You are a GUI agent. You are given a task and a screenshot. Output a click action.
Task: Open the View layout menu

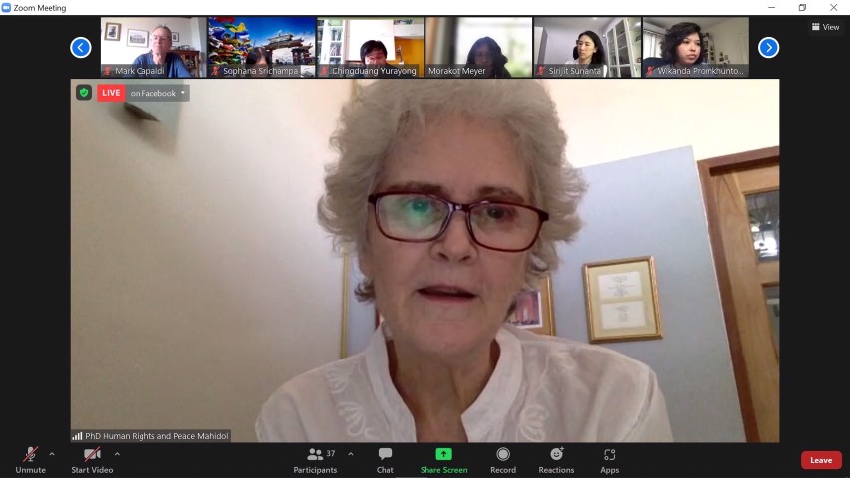825,27
